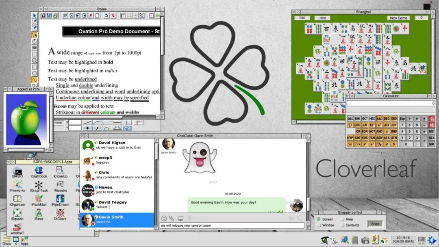Click the ChatCube message input field
This screenshot has width=439, height=247.
(232, 225)
